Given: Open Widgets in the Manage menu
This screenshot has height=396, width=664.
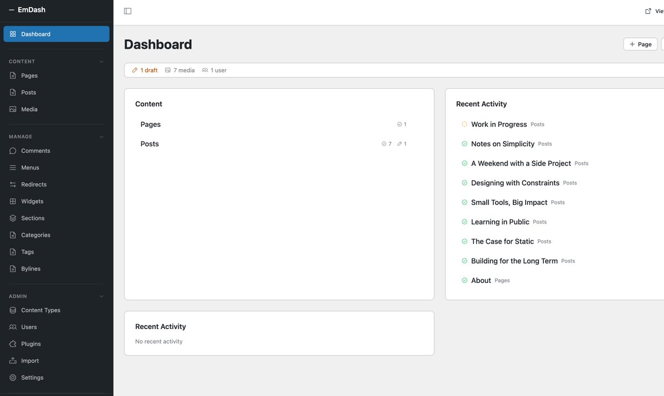Looking at the screenshot, I should [56, 201].
